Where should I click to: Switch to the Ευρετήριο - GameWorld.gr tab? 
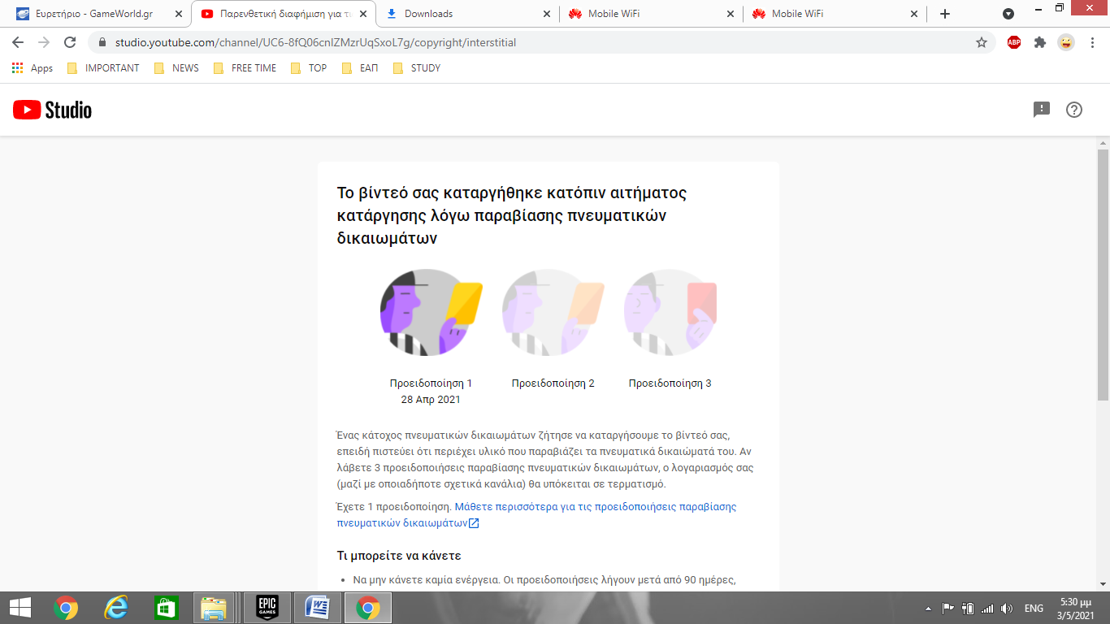point(93,14)
